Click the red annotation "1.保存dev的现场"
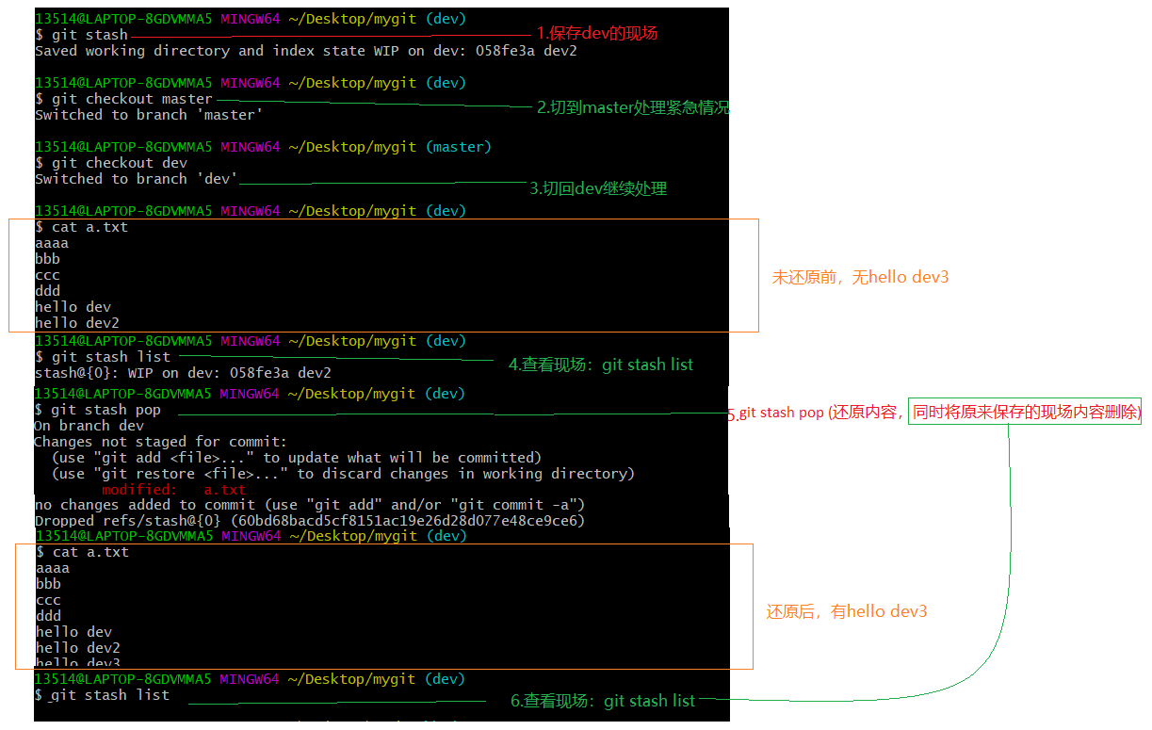This screenshot has height=730, width=1152. pos(596,33)
